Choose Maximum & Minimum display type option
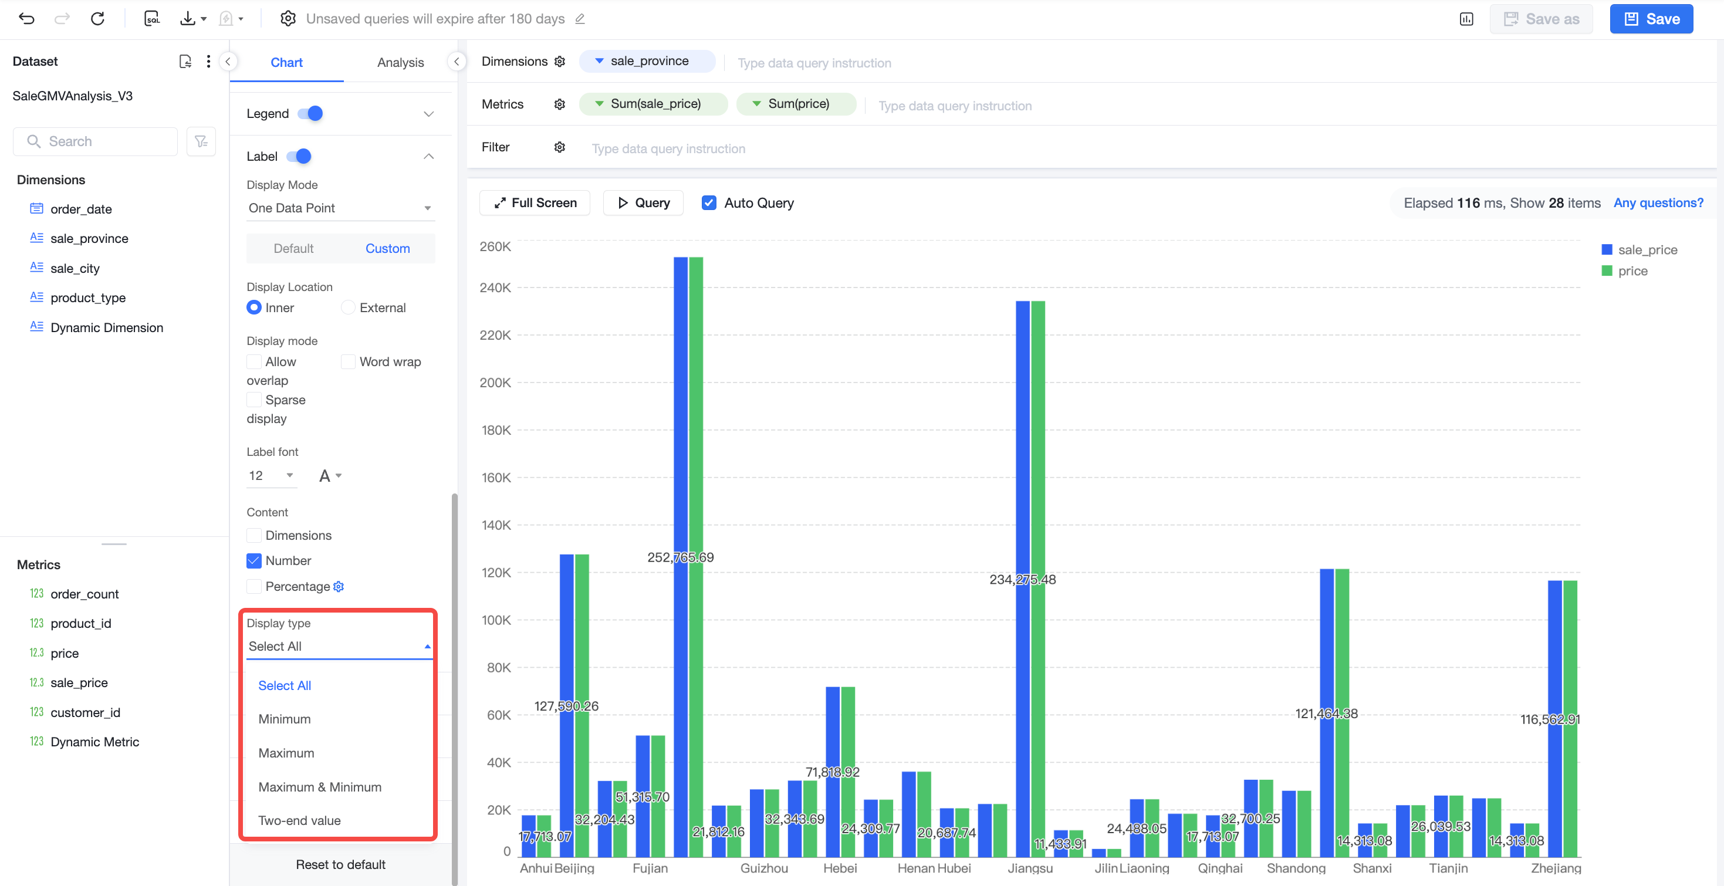Image resolution: width=1724 pixels, height=886 pixels. (320, 787)
